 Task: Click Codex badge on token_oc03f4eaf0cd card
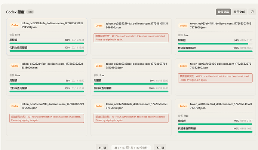[x=183, y=106]
